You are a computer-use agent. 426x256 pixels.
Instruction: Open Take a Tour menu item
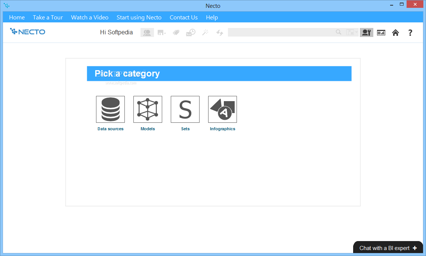tap(48, 18)
